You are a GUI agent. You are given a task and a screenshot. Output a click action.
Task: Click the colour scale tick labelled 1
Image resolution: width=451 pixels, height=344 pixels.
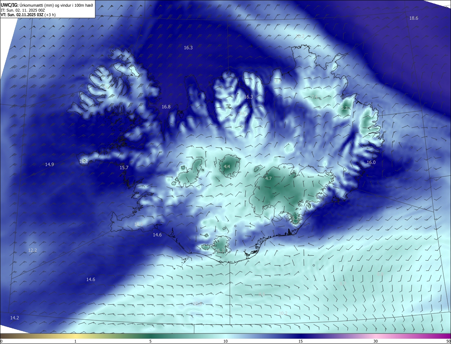75,342
